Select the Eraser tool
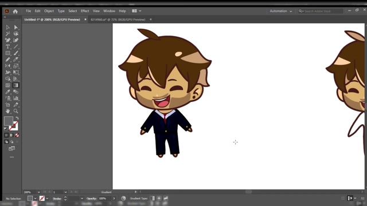This screenshot has width=367, height=206. tap(15, 60)
